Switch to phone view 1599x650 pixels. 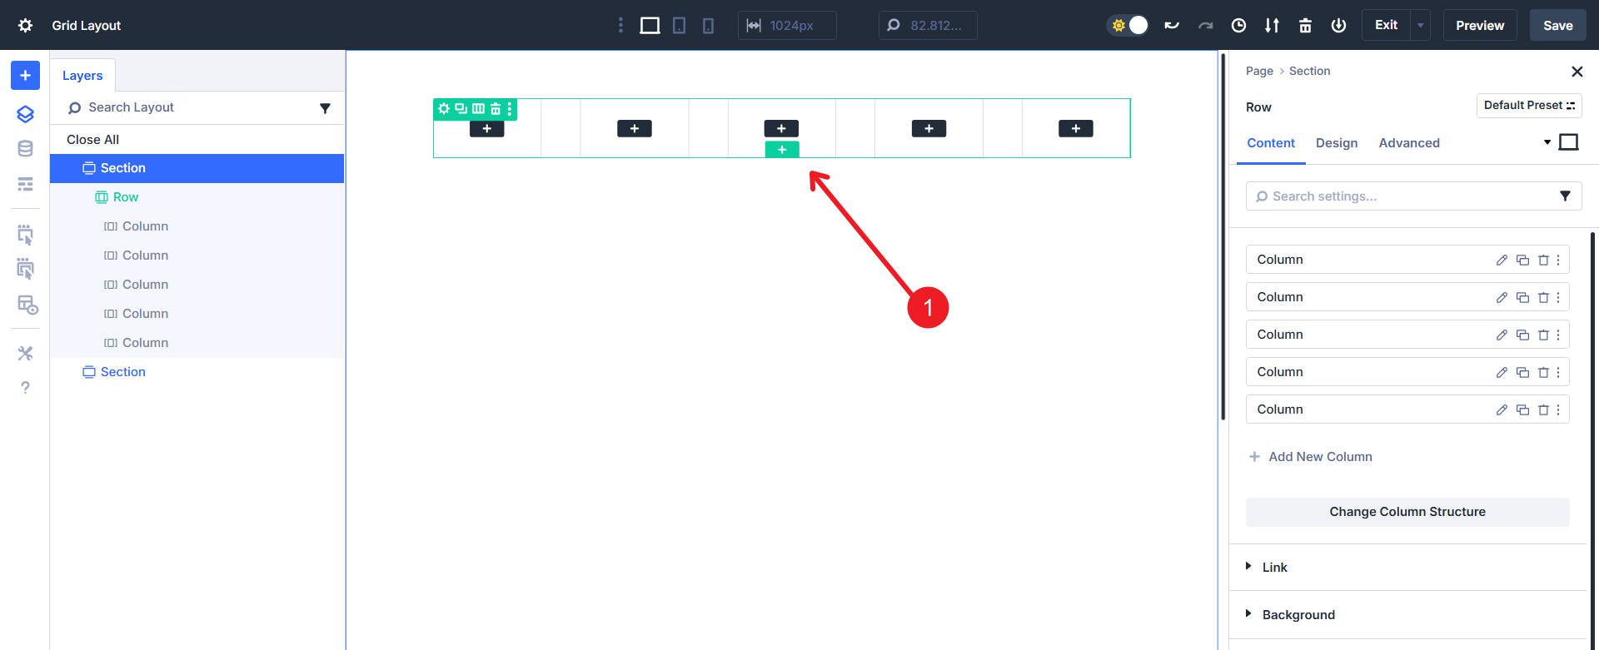point(708,25)
